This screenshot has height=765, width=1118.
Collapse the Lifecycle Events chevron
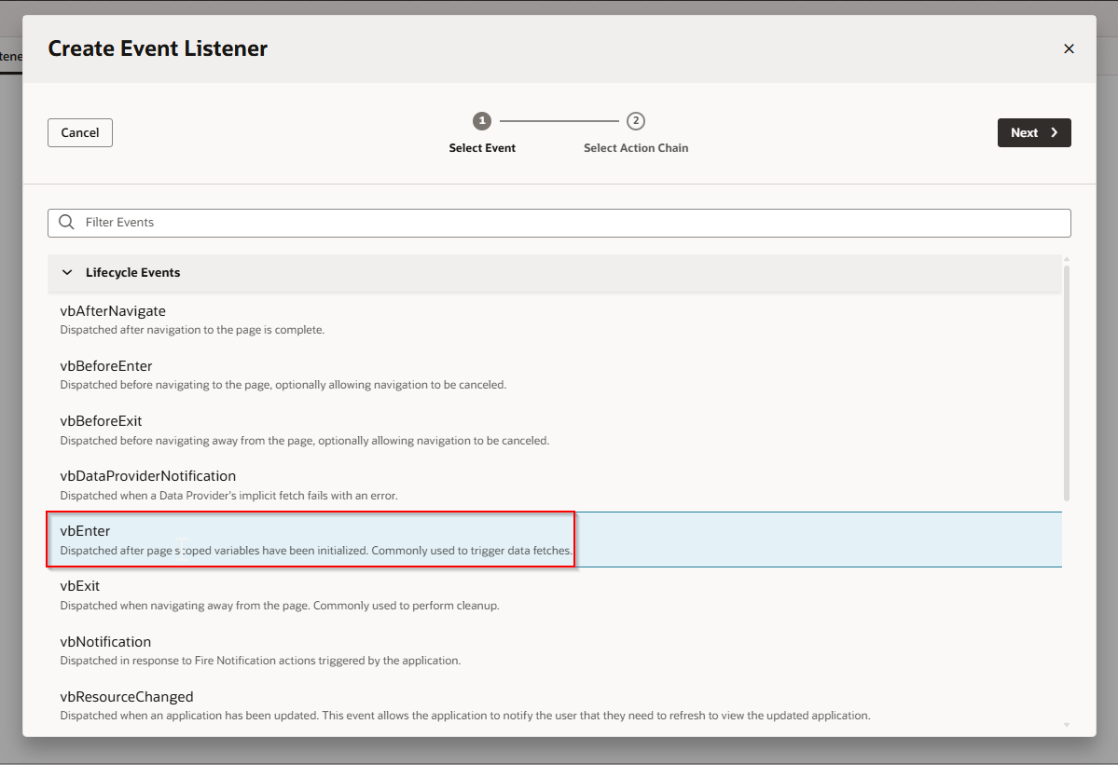pyautogui.click(x=66, y=273)
